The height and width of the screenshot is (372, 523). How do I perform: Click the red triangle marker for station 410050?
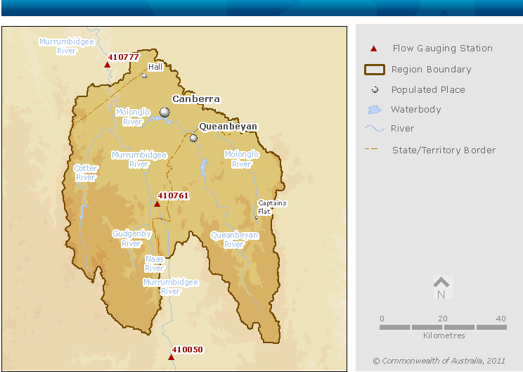click(x=171, y=357)
